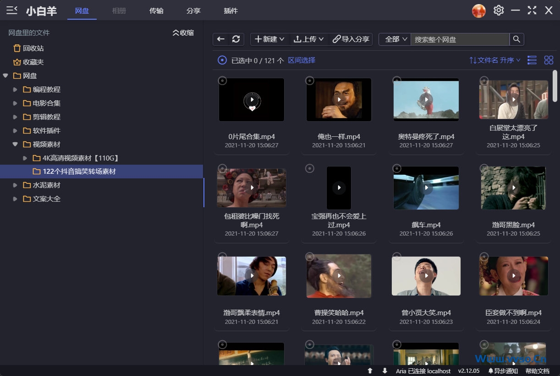Switch to grid view layout
The width and height of the screenshot is (560, 376).
coord(549,60)
